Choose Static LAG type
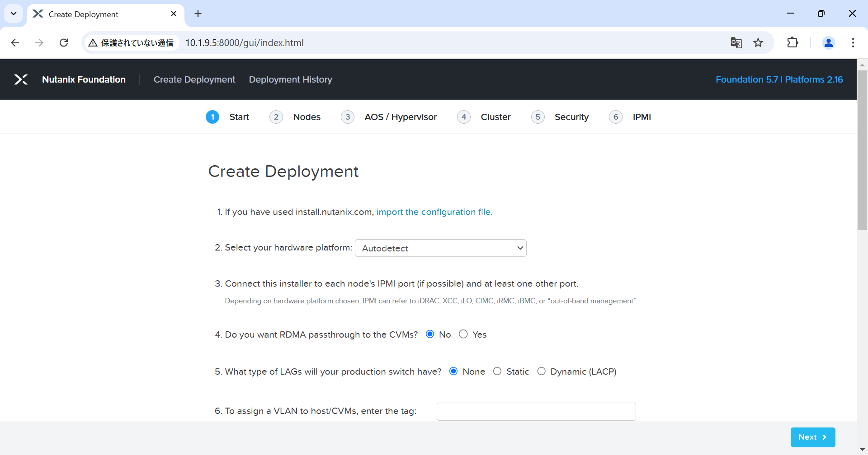868x455 pixels. [497, 371]
